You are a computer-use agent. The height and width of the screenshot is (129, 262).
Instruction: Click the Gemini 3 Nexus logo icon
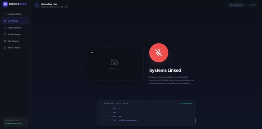(5, 4)
